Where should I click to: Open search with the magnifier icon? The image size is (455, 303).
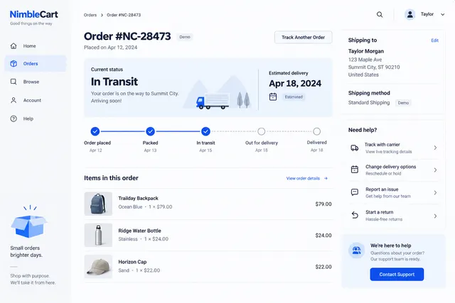point(380,14)
